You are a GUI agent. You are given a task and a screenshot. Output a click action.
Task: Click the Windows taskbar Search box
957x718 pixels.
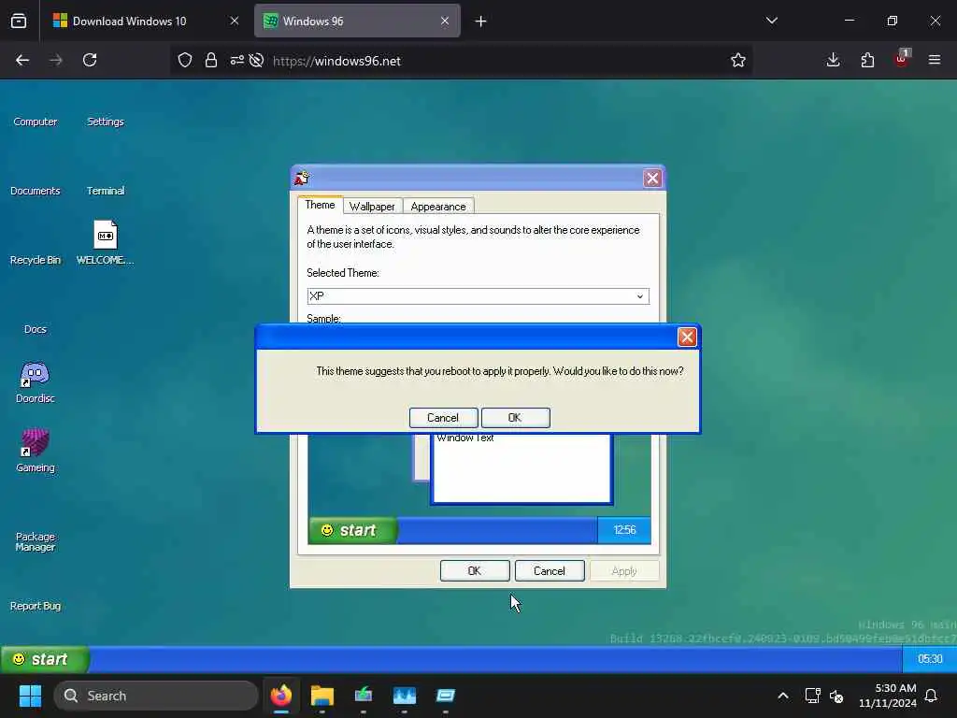(x=156, y=696)
